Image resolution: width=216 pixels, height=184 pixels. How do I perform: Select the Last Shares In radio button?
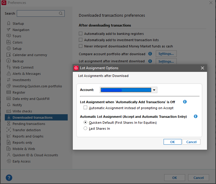[x=85, y=128]
